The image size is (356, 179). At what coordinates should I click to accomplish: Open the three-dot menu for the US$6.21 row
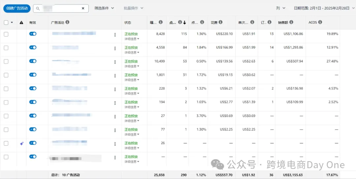[115, 89]
